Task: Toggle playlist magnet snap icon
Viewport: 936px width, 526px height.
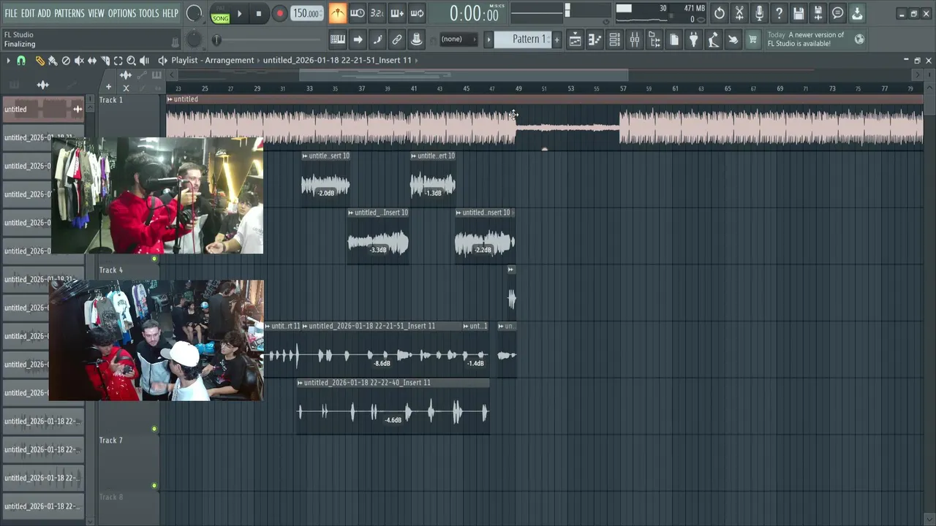Action: tap(21, 61)
